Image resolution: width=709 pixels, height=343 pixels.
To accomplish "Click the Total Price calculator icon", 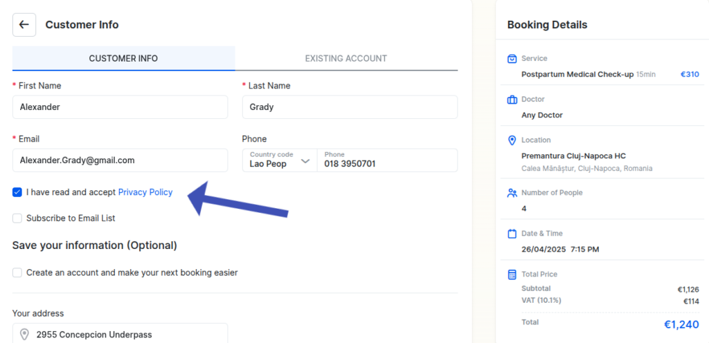I will pos(512,275).
